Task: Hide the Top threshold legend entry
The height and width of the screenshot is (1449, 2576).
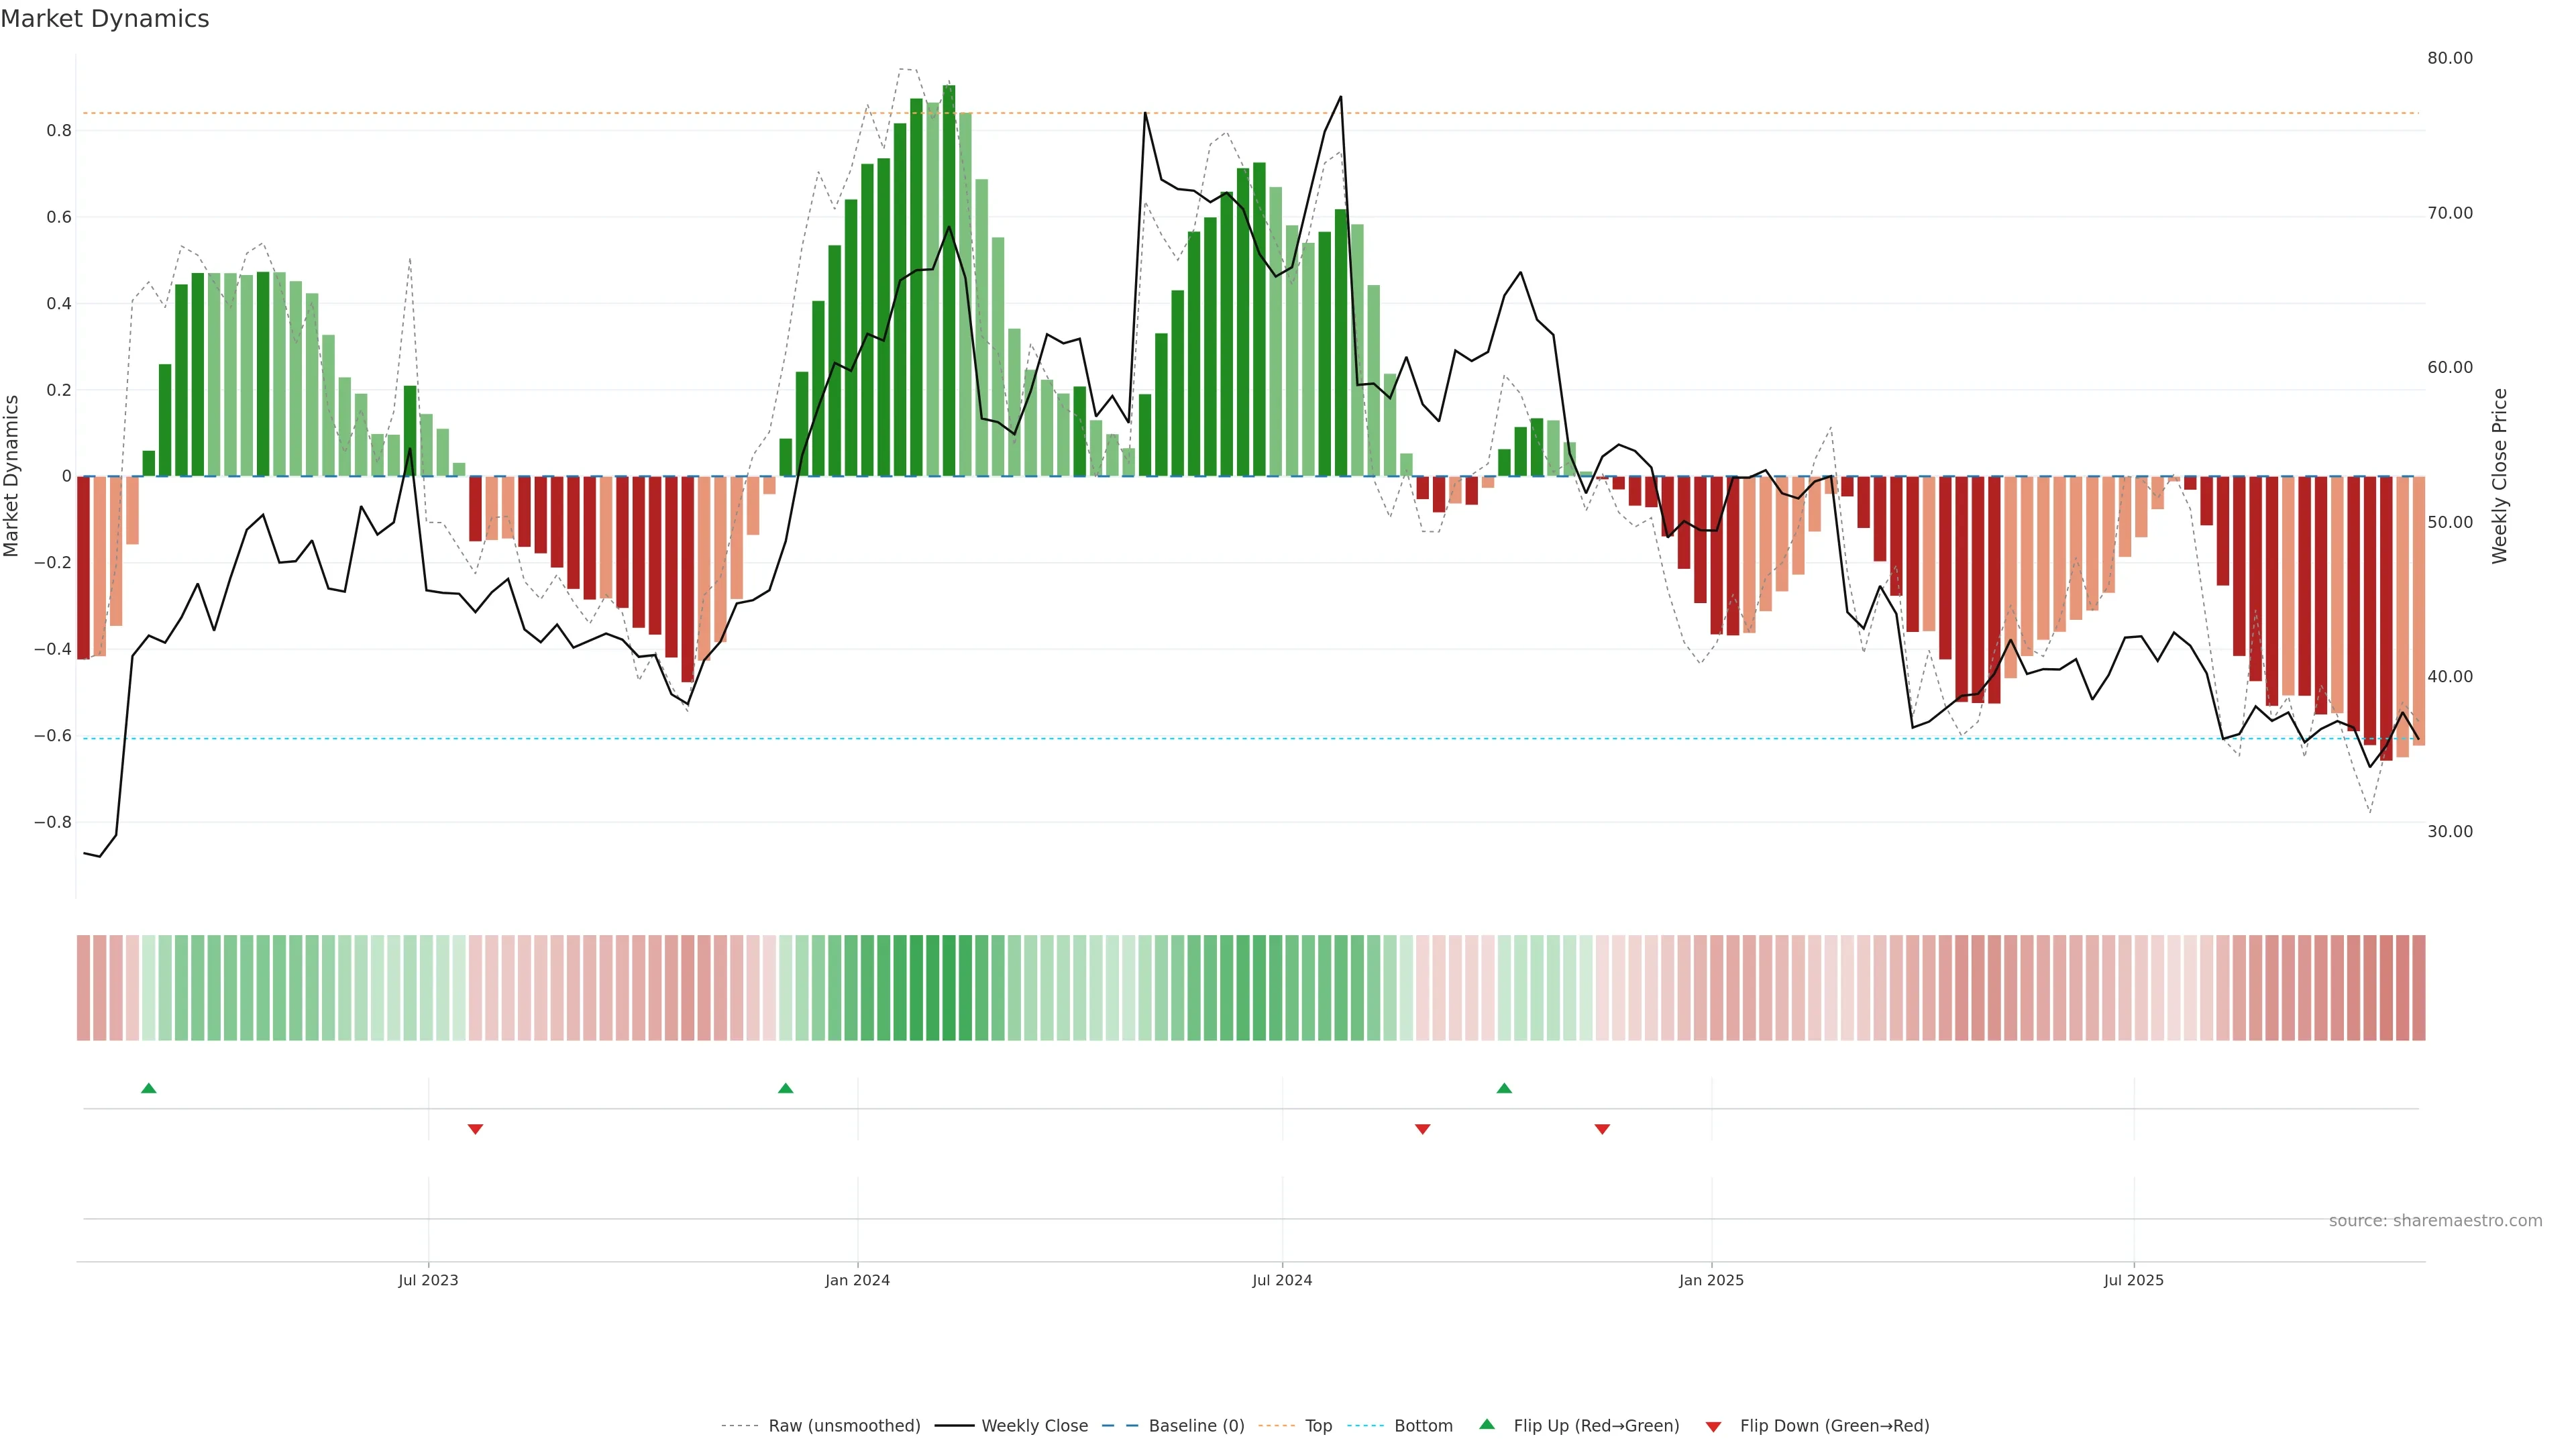Action: point(1318,1425)
